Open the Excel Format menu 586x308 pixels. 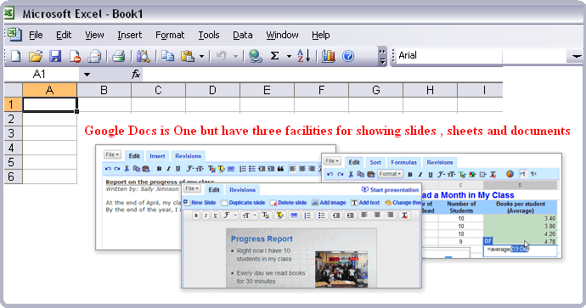[170, 35]
